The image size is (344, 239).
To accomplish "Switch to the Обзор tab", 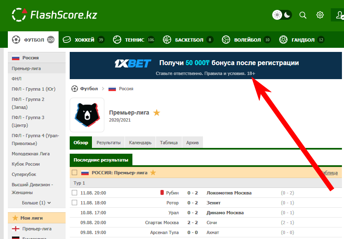I will tap(81, 143).
